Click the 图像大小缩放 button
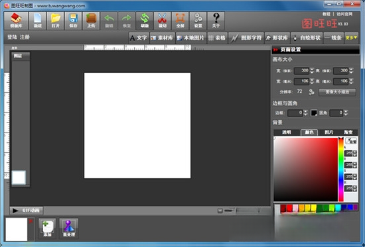The width and height of the screenshot is (365, 247). point(337,92)
